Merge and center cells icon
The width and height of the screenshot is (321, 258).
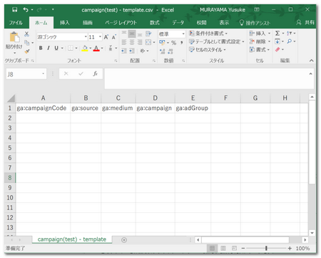148,42
